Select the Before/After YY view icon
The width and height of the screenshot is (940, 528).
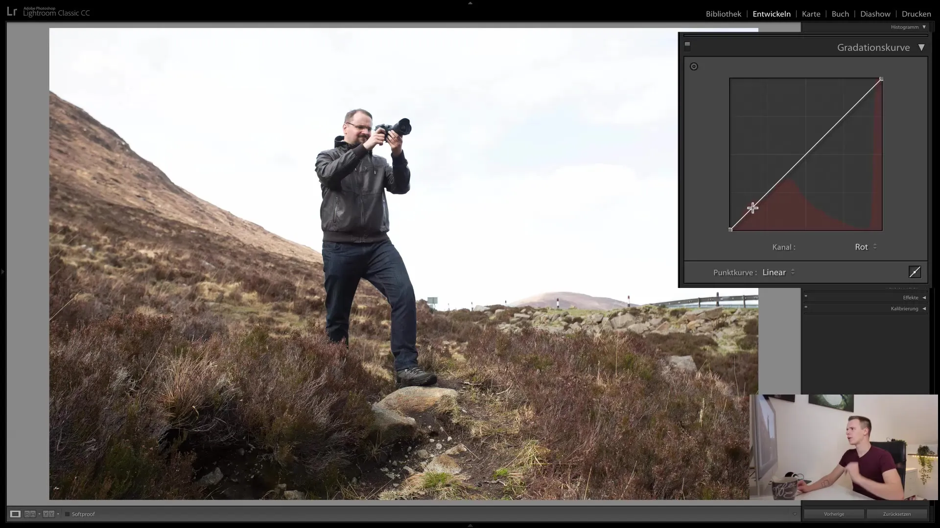48,514
